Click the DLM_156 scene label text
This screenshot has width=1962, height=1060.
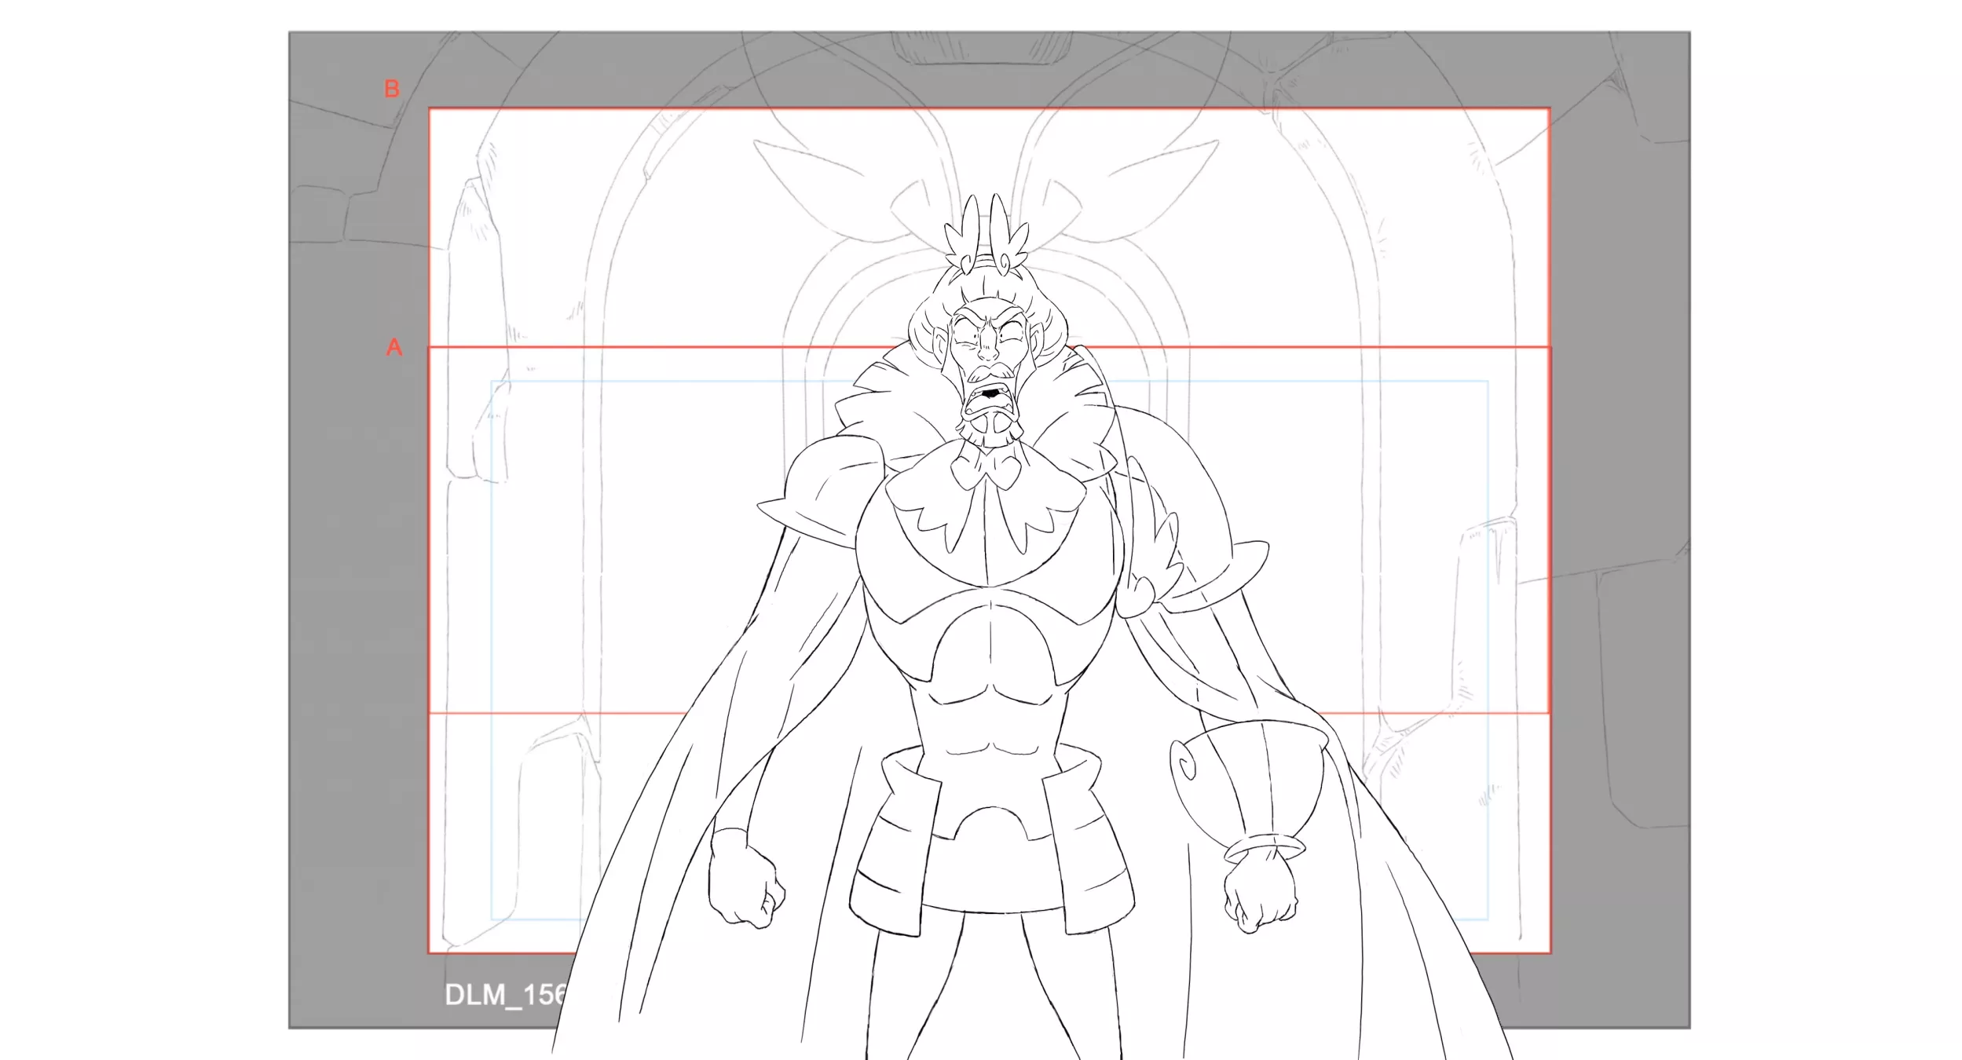coord(506,995)
